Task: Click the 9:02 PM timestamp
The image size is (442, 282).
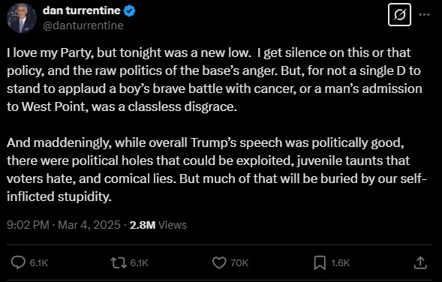Action: click(x=28, y=225)
